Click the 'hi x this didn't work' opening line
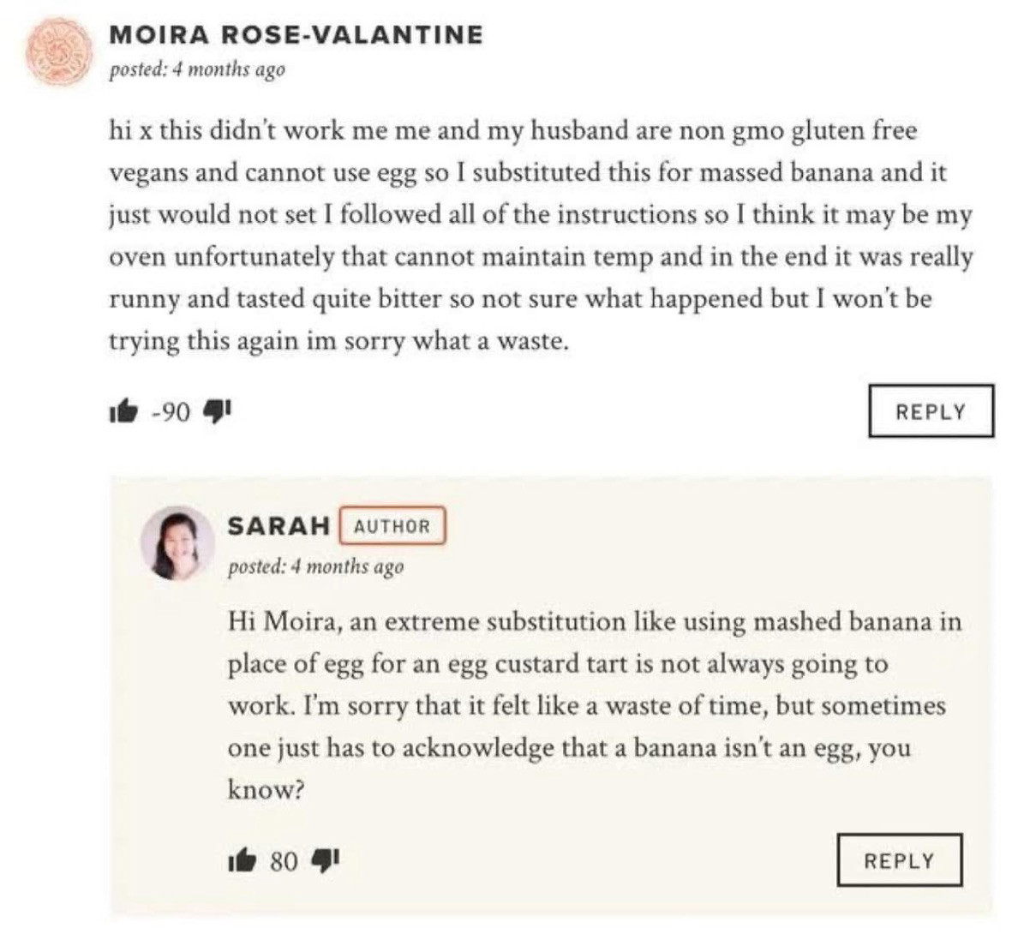 click(512, 131)
